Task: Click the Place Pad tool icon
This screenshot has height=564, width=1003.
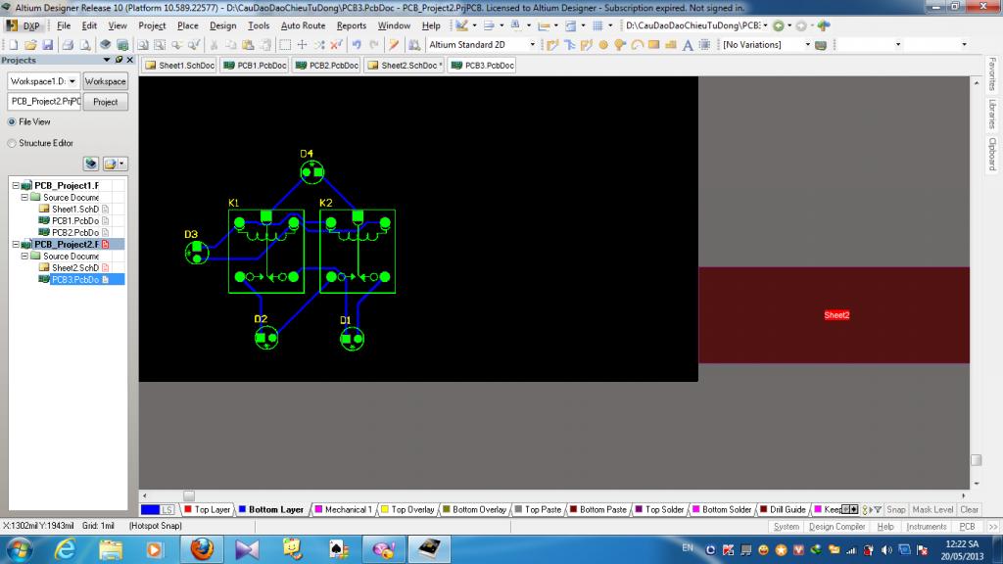Action: click(603, 45)
